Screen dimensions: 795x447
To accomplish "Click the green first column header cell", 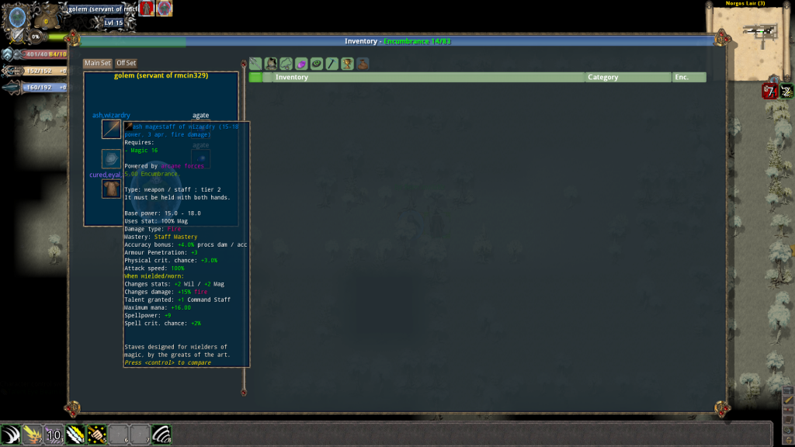I will [255, 77].
